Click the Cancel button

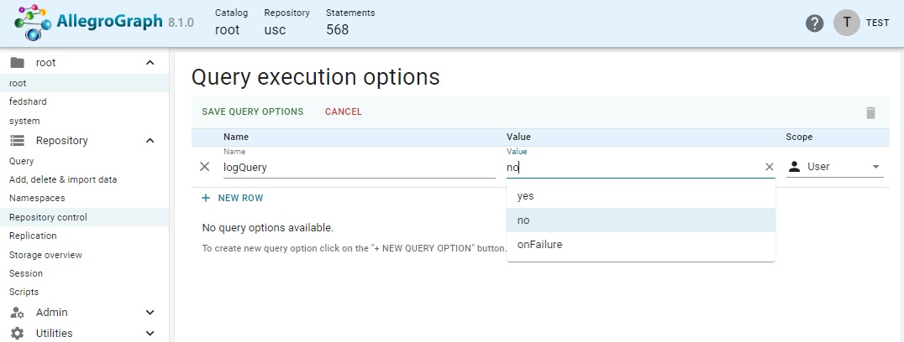tap(343, 112)
